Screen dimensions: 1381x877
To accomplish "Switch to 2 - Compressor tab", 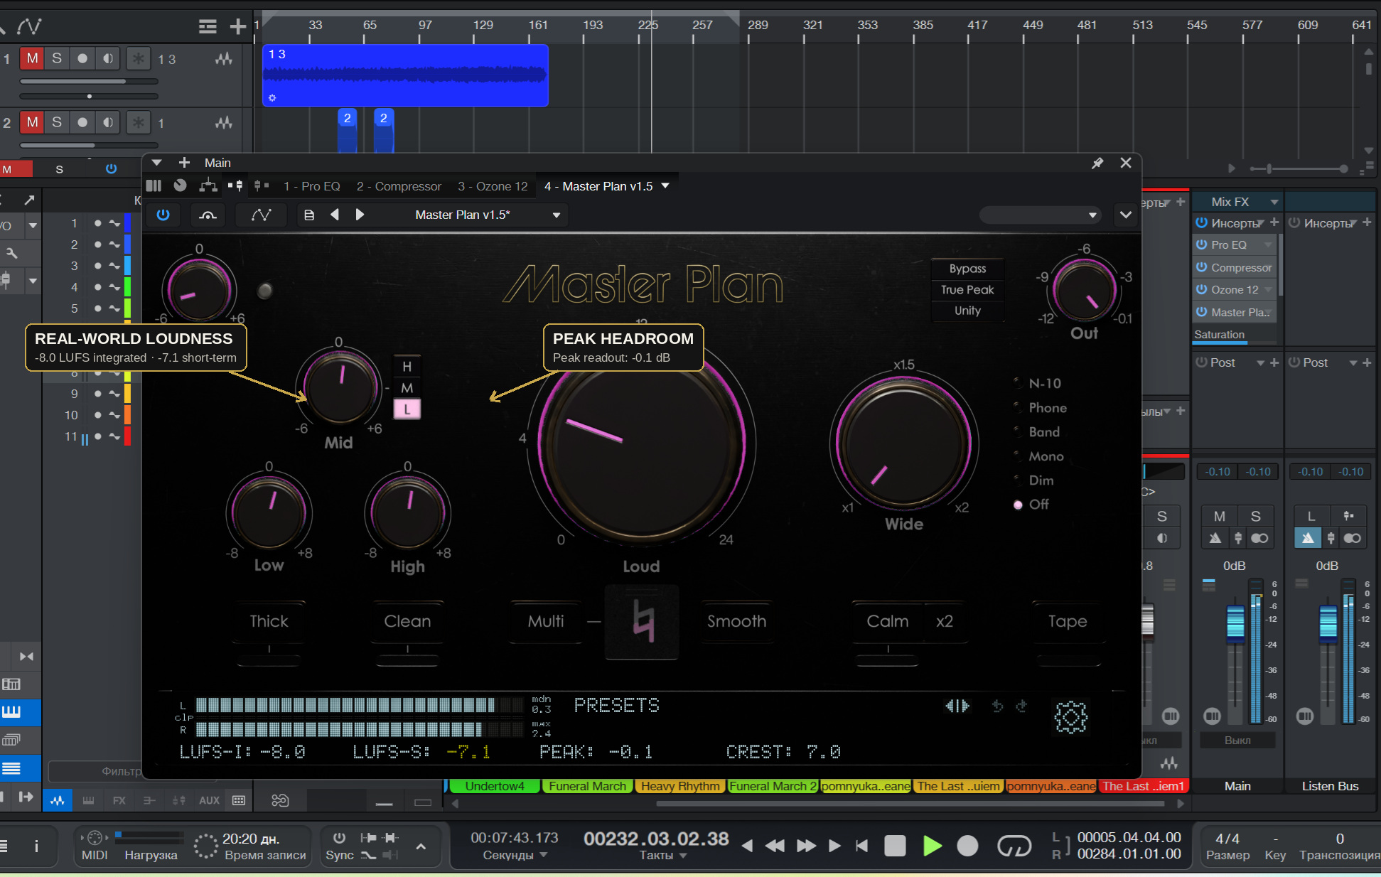I will pos(399,186).
